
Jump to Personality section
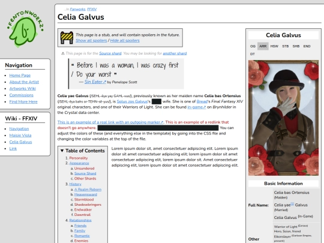tap(79, 158)
